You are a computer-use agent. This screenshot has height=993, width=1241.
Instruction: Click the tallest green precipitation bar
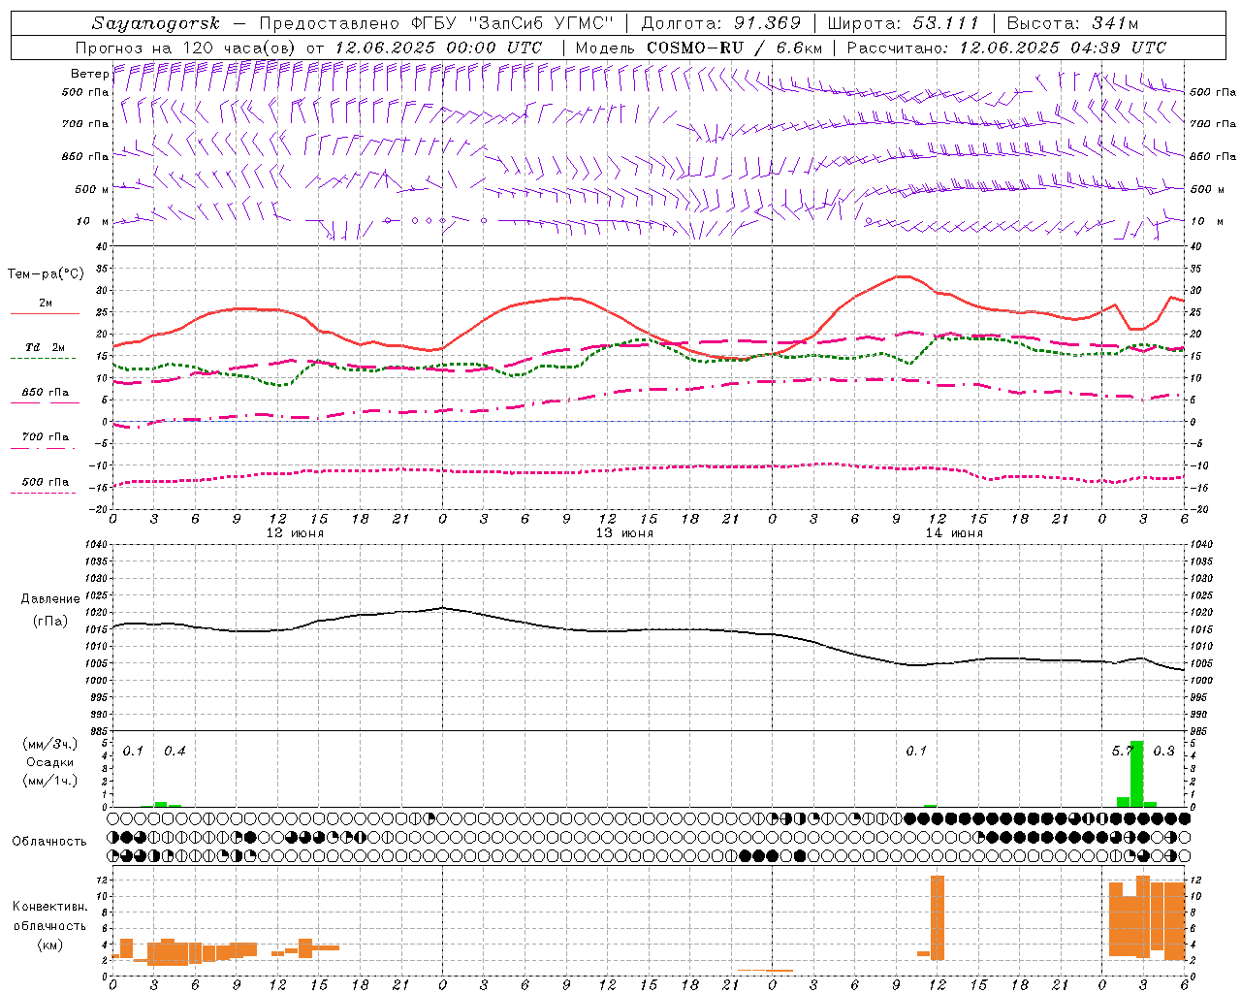pos(1136,774)
